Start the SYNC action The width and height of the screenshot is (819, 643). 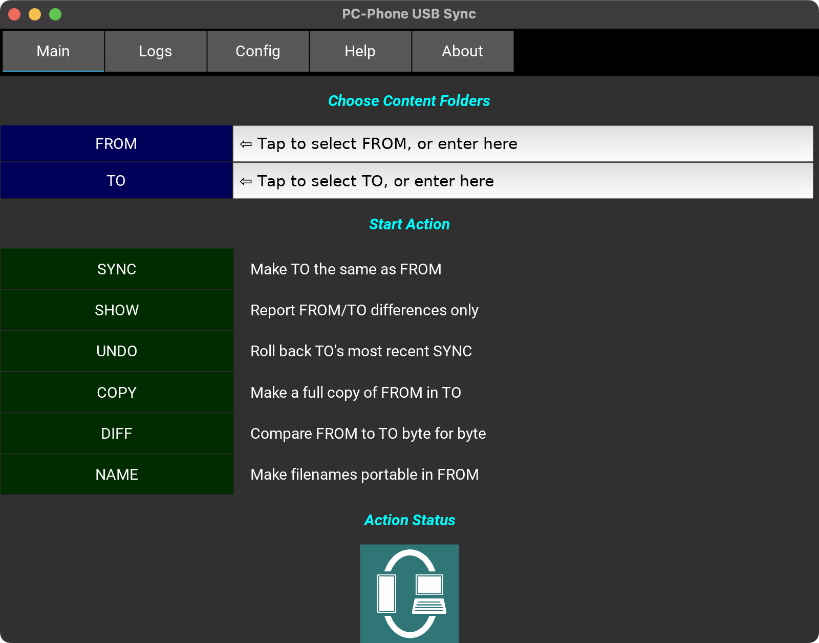pos(117,269)
